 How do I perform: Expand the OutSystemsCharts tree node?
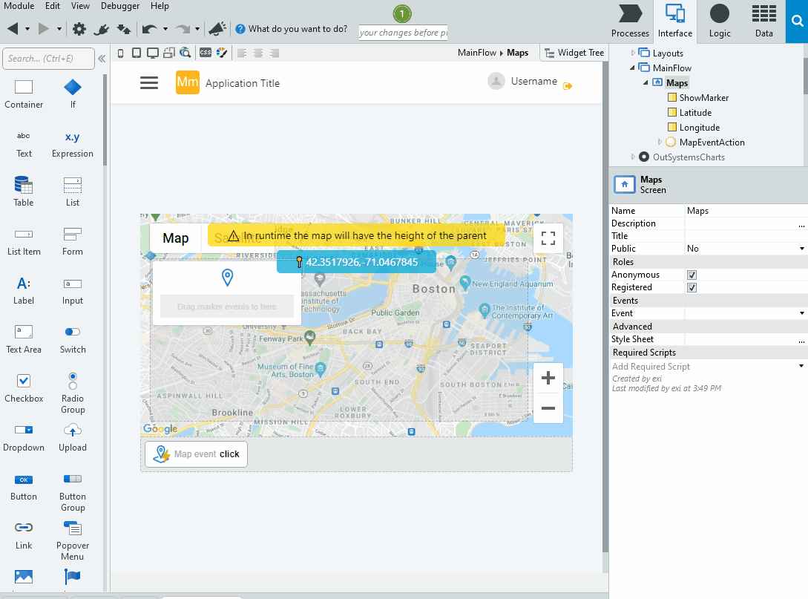tap(633, 157)
